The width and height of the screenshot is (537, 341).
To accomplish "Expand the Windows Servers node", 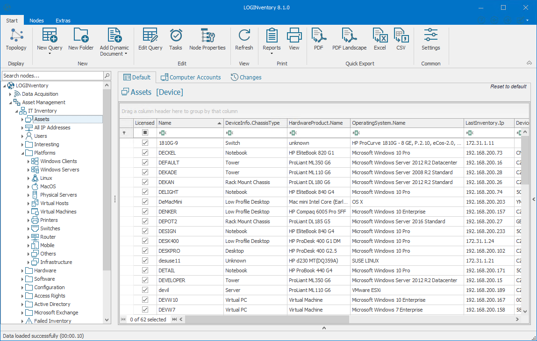I will point(29,170).
